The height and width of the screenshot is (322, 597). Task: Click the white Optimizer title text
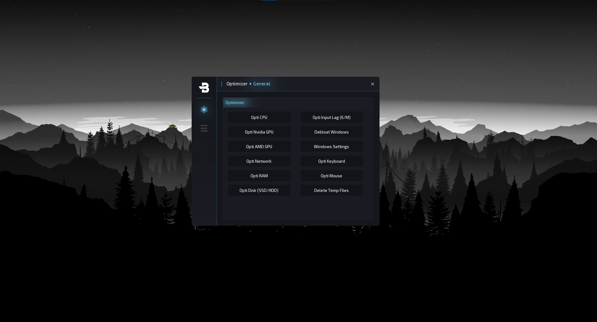[x=237, y=84]
